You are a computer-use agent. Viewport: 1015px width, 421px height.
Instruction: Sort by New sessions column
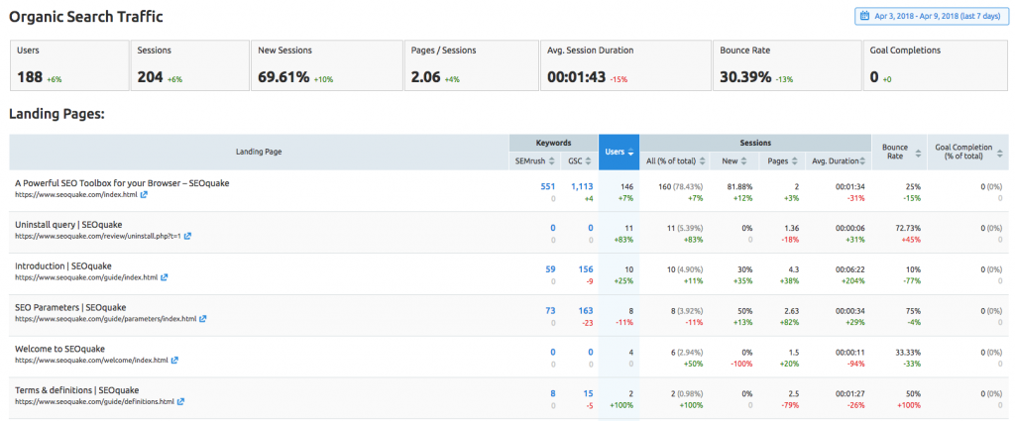click(734, 160)
